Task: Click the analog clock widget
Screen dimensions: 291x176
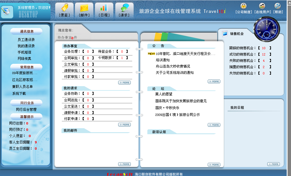Action: (x=267, y=29)
